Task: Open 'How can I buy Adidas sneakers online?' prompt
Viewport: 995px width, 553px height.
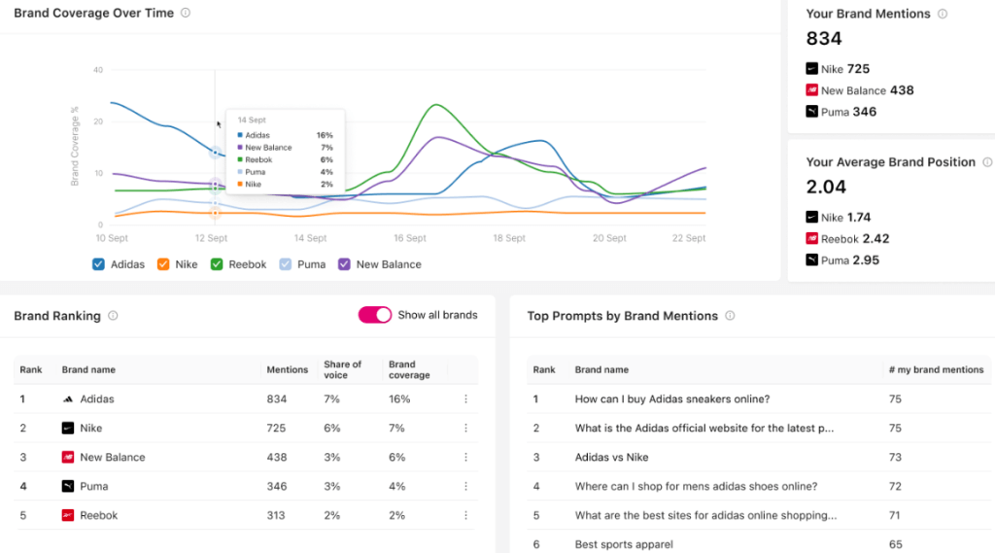Action: pyautogui.click(x=672, y=398)
